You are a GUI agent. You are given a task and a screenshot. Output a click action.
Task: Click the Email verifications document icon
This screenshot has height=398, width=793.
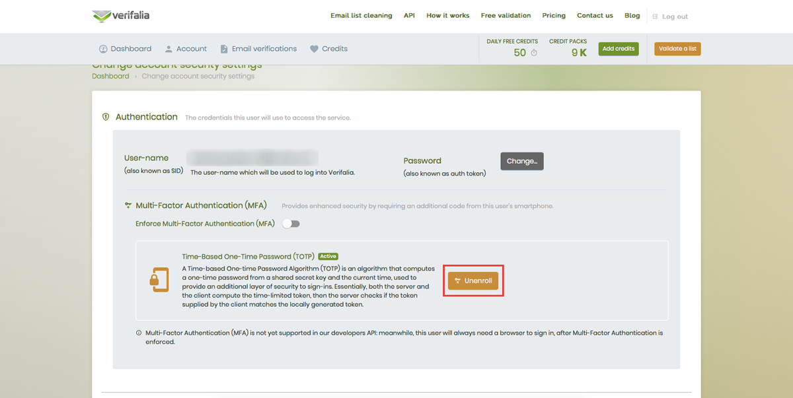pos(224,49)
